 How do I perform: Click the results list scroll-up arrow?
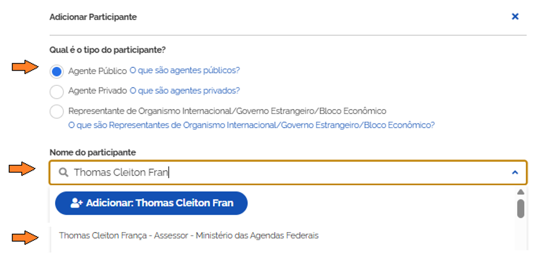[520, 192]
